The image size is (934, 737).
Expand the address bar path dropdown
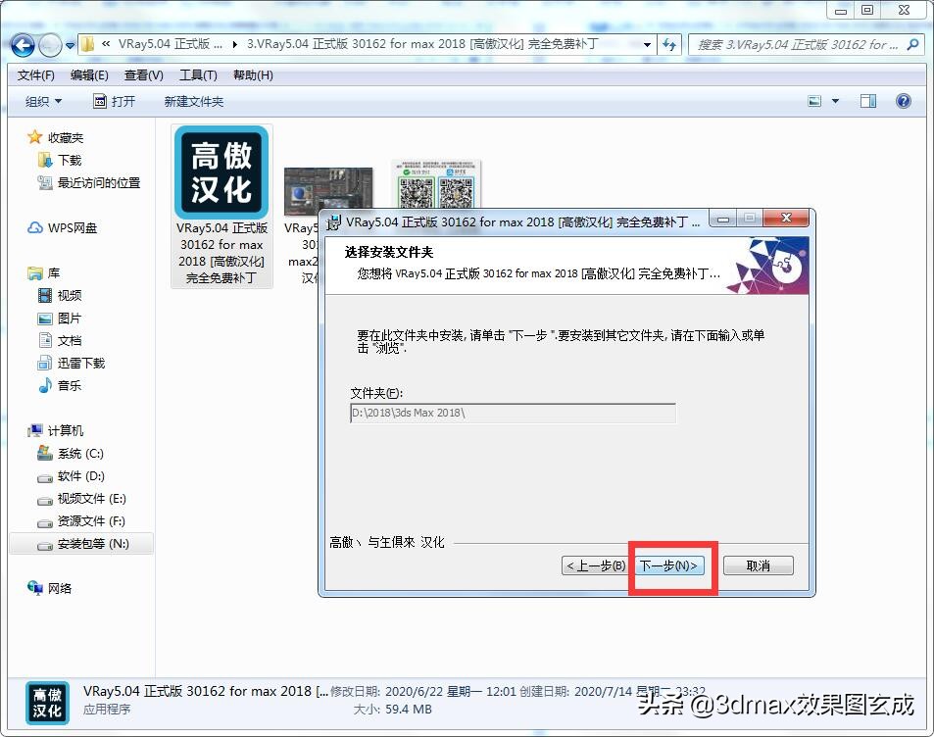click(x=647, y=45)
